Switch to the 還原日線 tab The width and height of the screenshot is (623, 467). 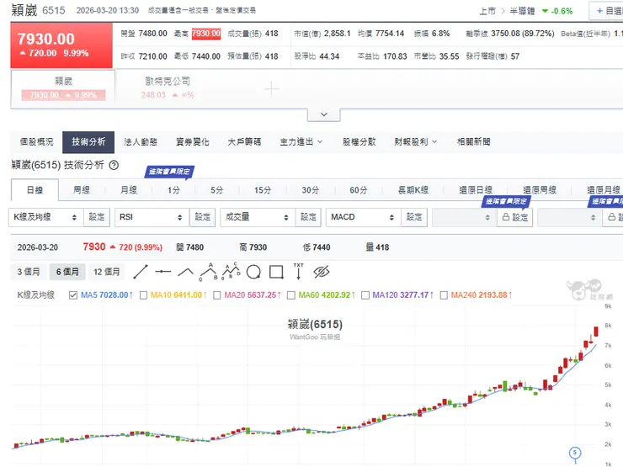(476, 190)
